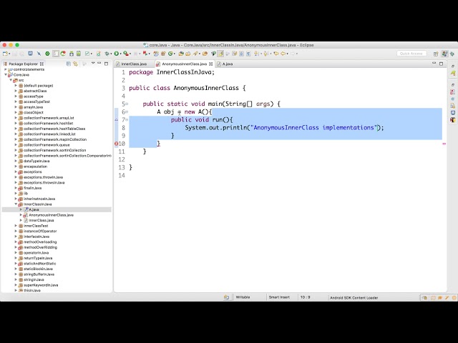Open the New Class dropdown arrow
This screenshot has width=458, height=343.
point(175,54)
